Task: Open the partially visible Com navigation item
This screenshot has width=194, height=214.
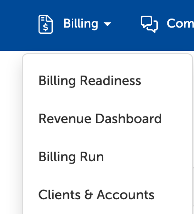Action: click(180, 24)
